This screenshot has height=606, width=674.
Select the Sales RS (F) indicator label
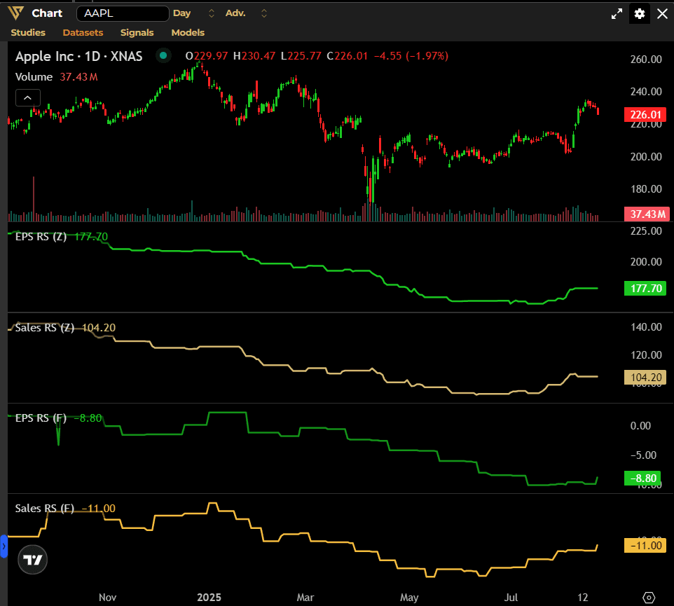point(45,509)
